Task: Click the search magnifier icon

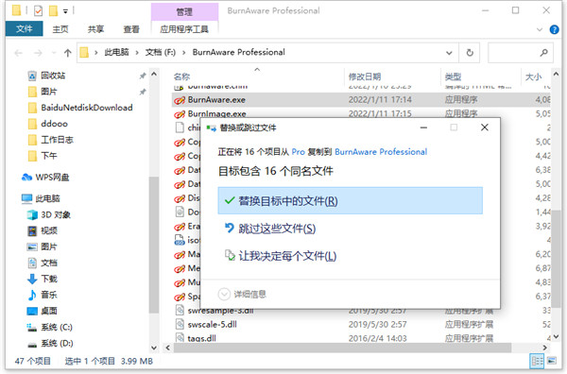Action: pos(543,53)
